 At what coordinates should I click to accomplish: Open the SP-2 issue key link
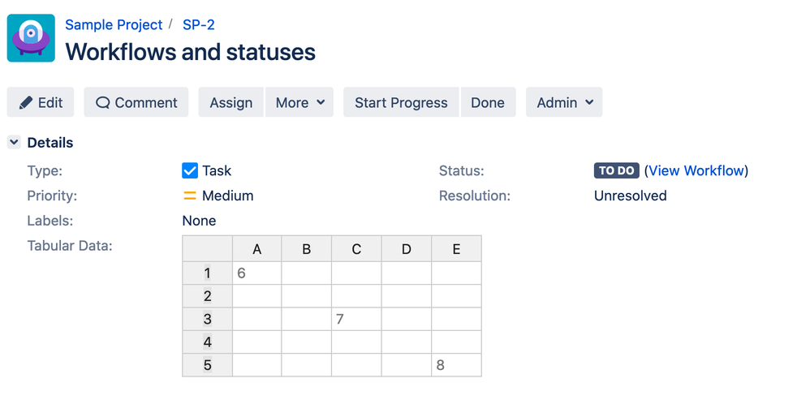click(199, 24)
